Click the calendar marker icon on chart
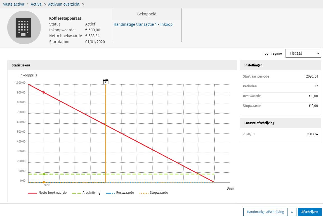Viewport: 323px width, 217px height. point(106,81)
